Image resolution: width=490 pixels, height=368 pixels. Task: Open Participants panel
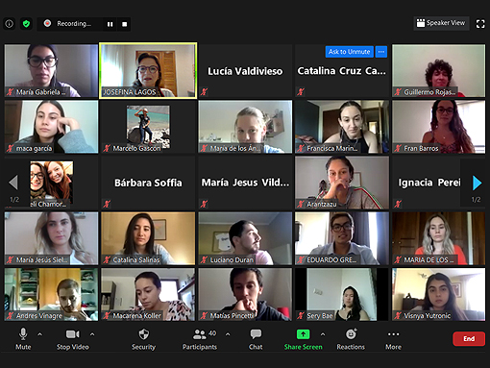(x=200, y=339)
